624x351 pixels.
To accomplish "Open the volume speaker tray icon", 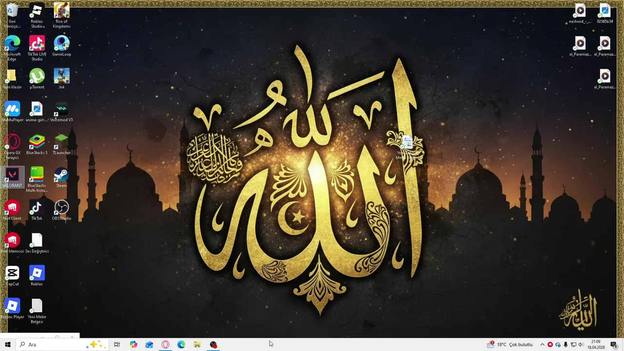I will (x=581, y=345).
